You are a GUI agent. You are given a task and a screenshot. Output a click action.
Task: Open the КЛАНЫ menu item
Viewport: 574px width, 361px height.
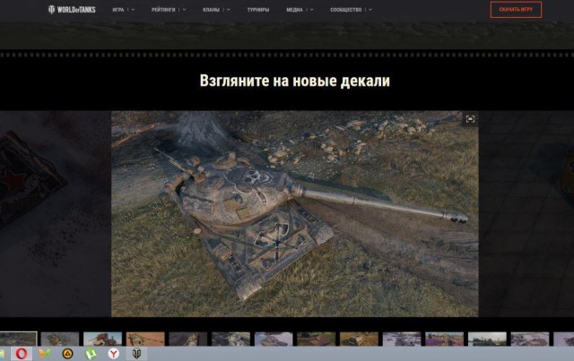212,10
